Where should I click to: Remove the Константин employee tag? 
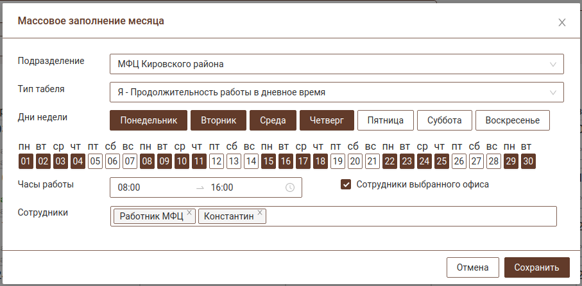(x=259, y=213)
